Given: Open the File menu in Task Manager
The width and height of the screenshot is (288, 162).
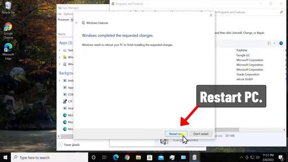Looking at the screenshot, I should [x=59, y=14].
